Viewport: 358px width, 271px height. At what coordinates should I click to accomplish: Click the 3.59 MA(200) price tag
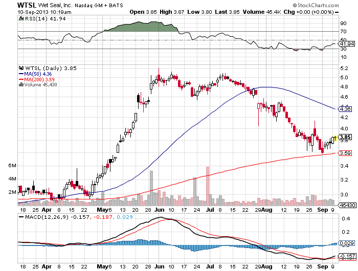click(345, 153)
